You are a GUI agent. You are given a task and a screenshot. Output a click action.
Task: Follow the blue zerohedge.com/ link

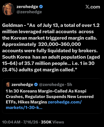coord(65,102)
